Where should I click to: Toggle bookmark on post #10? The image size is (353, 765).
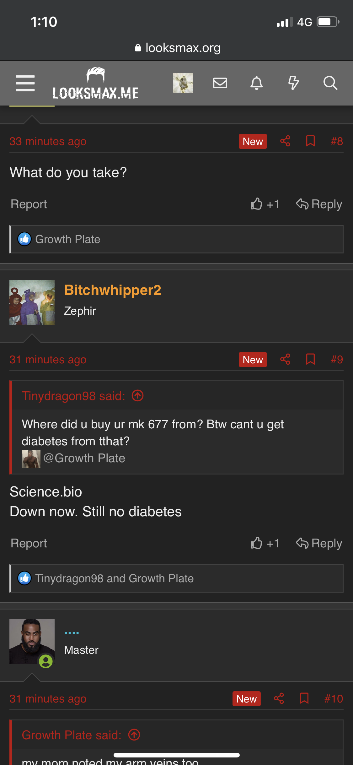point(304,698)
